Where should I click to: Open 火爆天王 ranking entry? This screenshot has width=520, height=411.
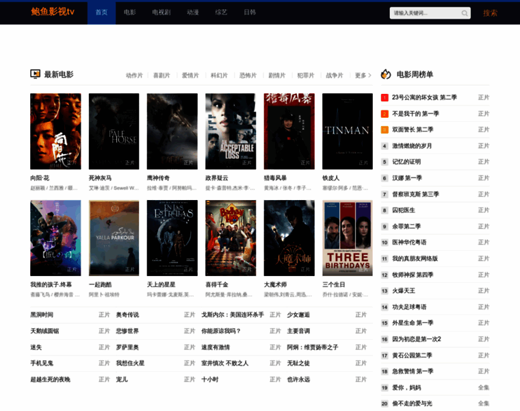click(404, 291)
